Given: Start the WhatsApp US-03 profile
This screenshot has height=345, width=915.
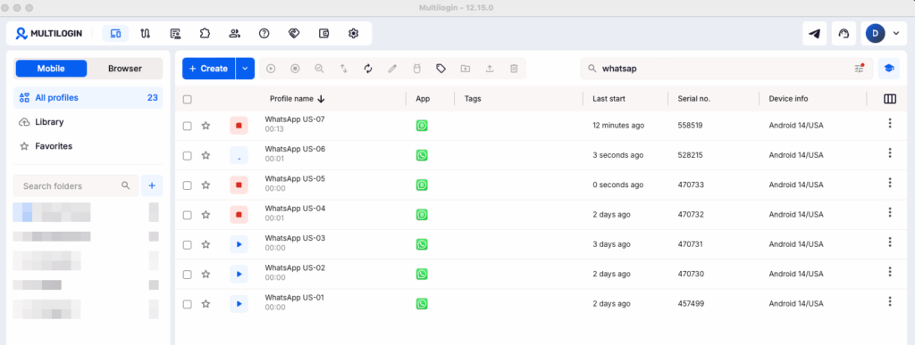Looking at the screenshot, I should (x=239, y=244).
